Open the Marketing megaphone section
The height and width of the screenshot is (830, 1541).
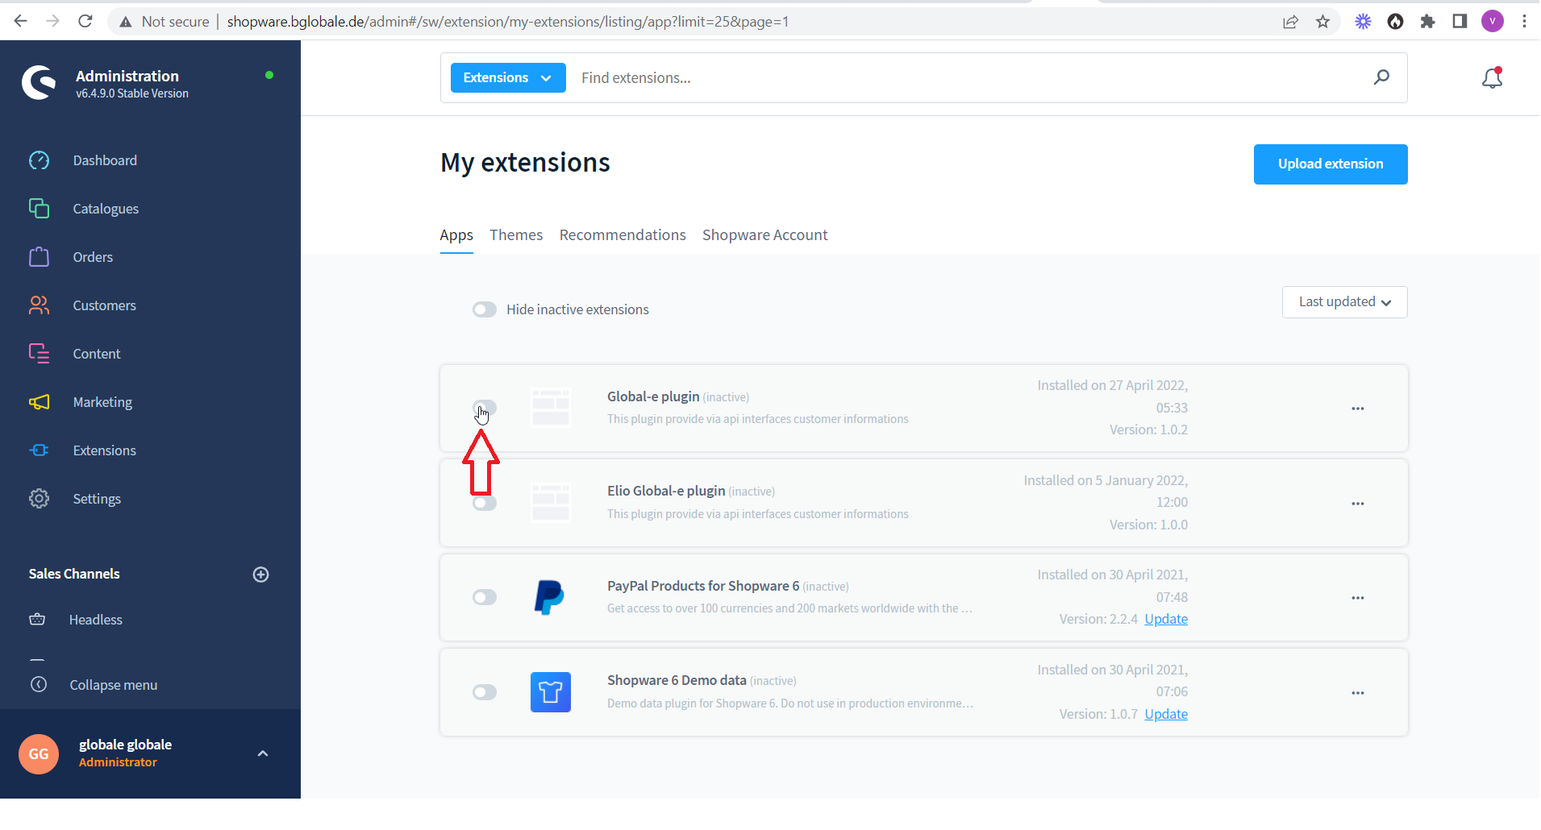pos(102,402)
